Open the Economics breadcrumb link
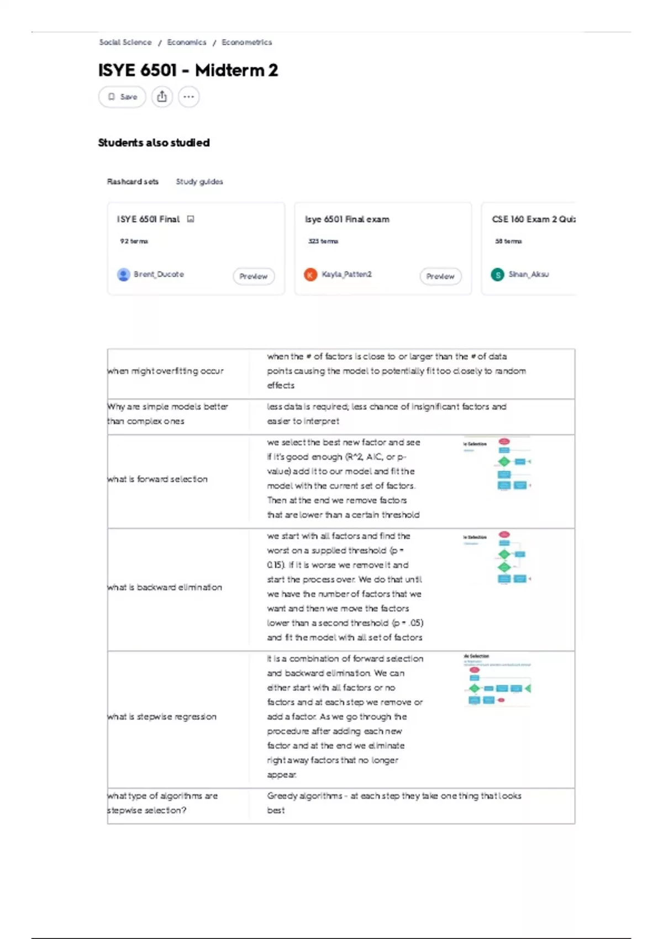Viewport: 663px width, 939px height. [187, 42]
